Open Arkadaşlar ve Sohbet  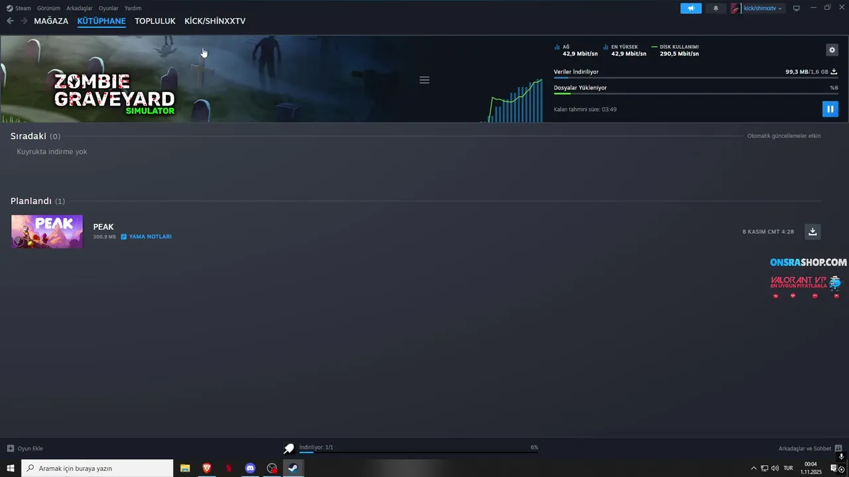coord(805,449)
